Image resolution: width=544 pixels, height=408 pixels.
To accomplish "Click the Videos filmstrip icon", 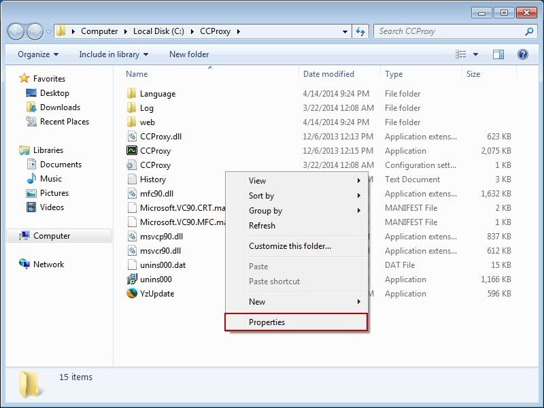I will [x=31, y=207].
